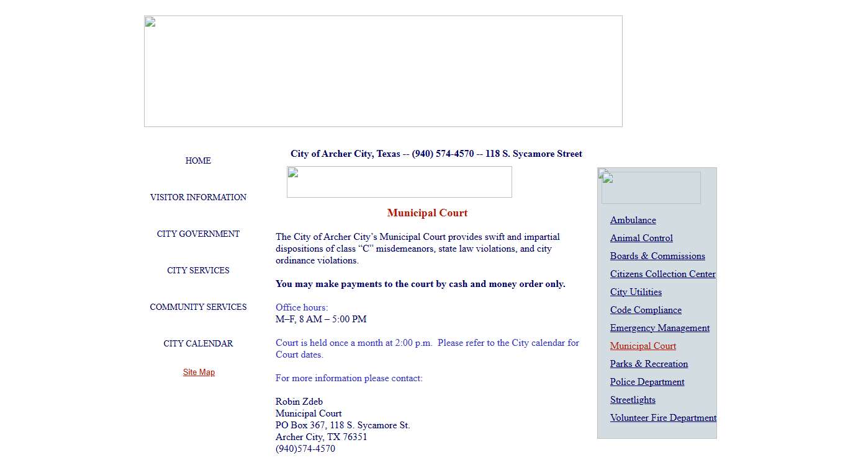Image resolution: width=848 pixels, height=476 pixels.
Task: Go to Parks & Recreation page
Action: [649, 364]
